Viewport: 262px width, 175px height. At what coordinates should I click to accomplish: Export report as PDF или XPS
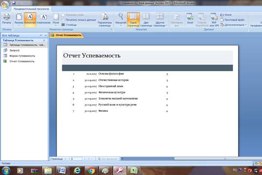click(x=214, y=19)
